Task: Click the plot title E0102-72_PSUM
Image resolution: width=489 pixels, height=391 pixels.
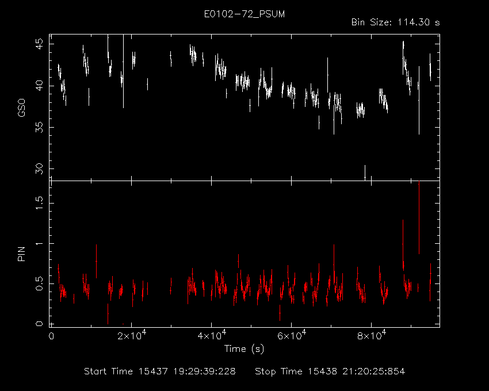Action: [x=244, y=14]
